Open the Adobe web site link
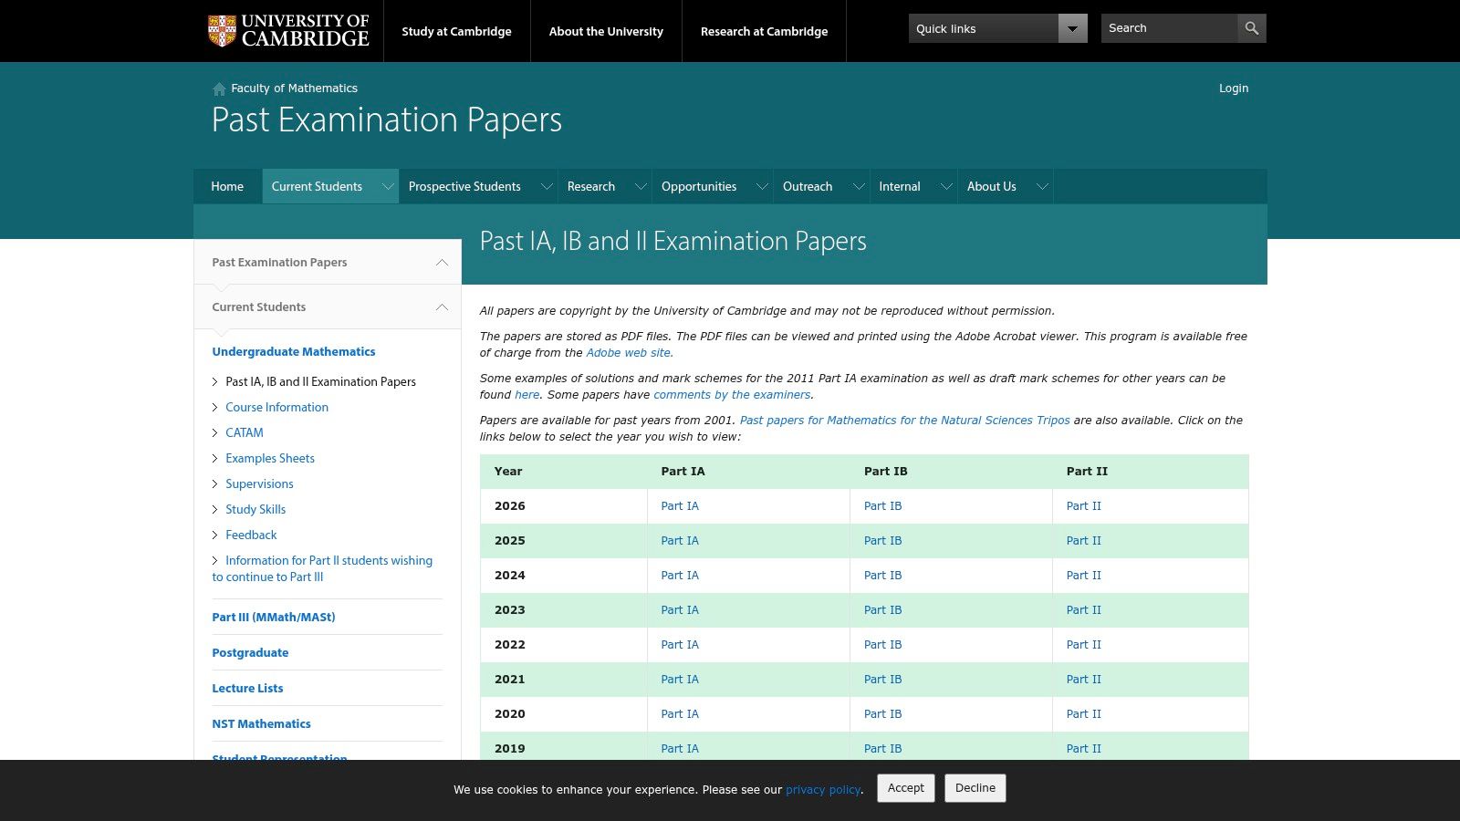Image resolution: width=1460 pixels, height=821 pixels. point(630,353)
